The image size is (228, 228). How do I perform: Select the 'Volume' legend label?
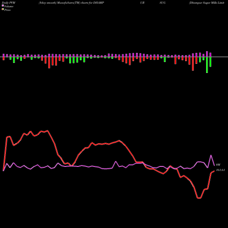pyautogui.click(x=9, y=6)
